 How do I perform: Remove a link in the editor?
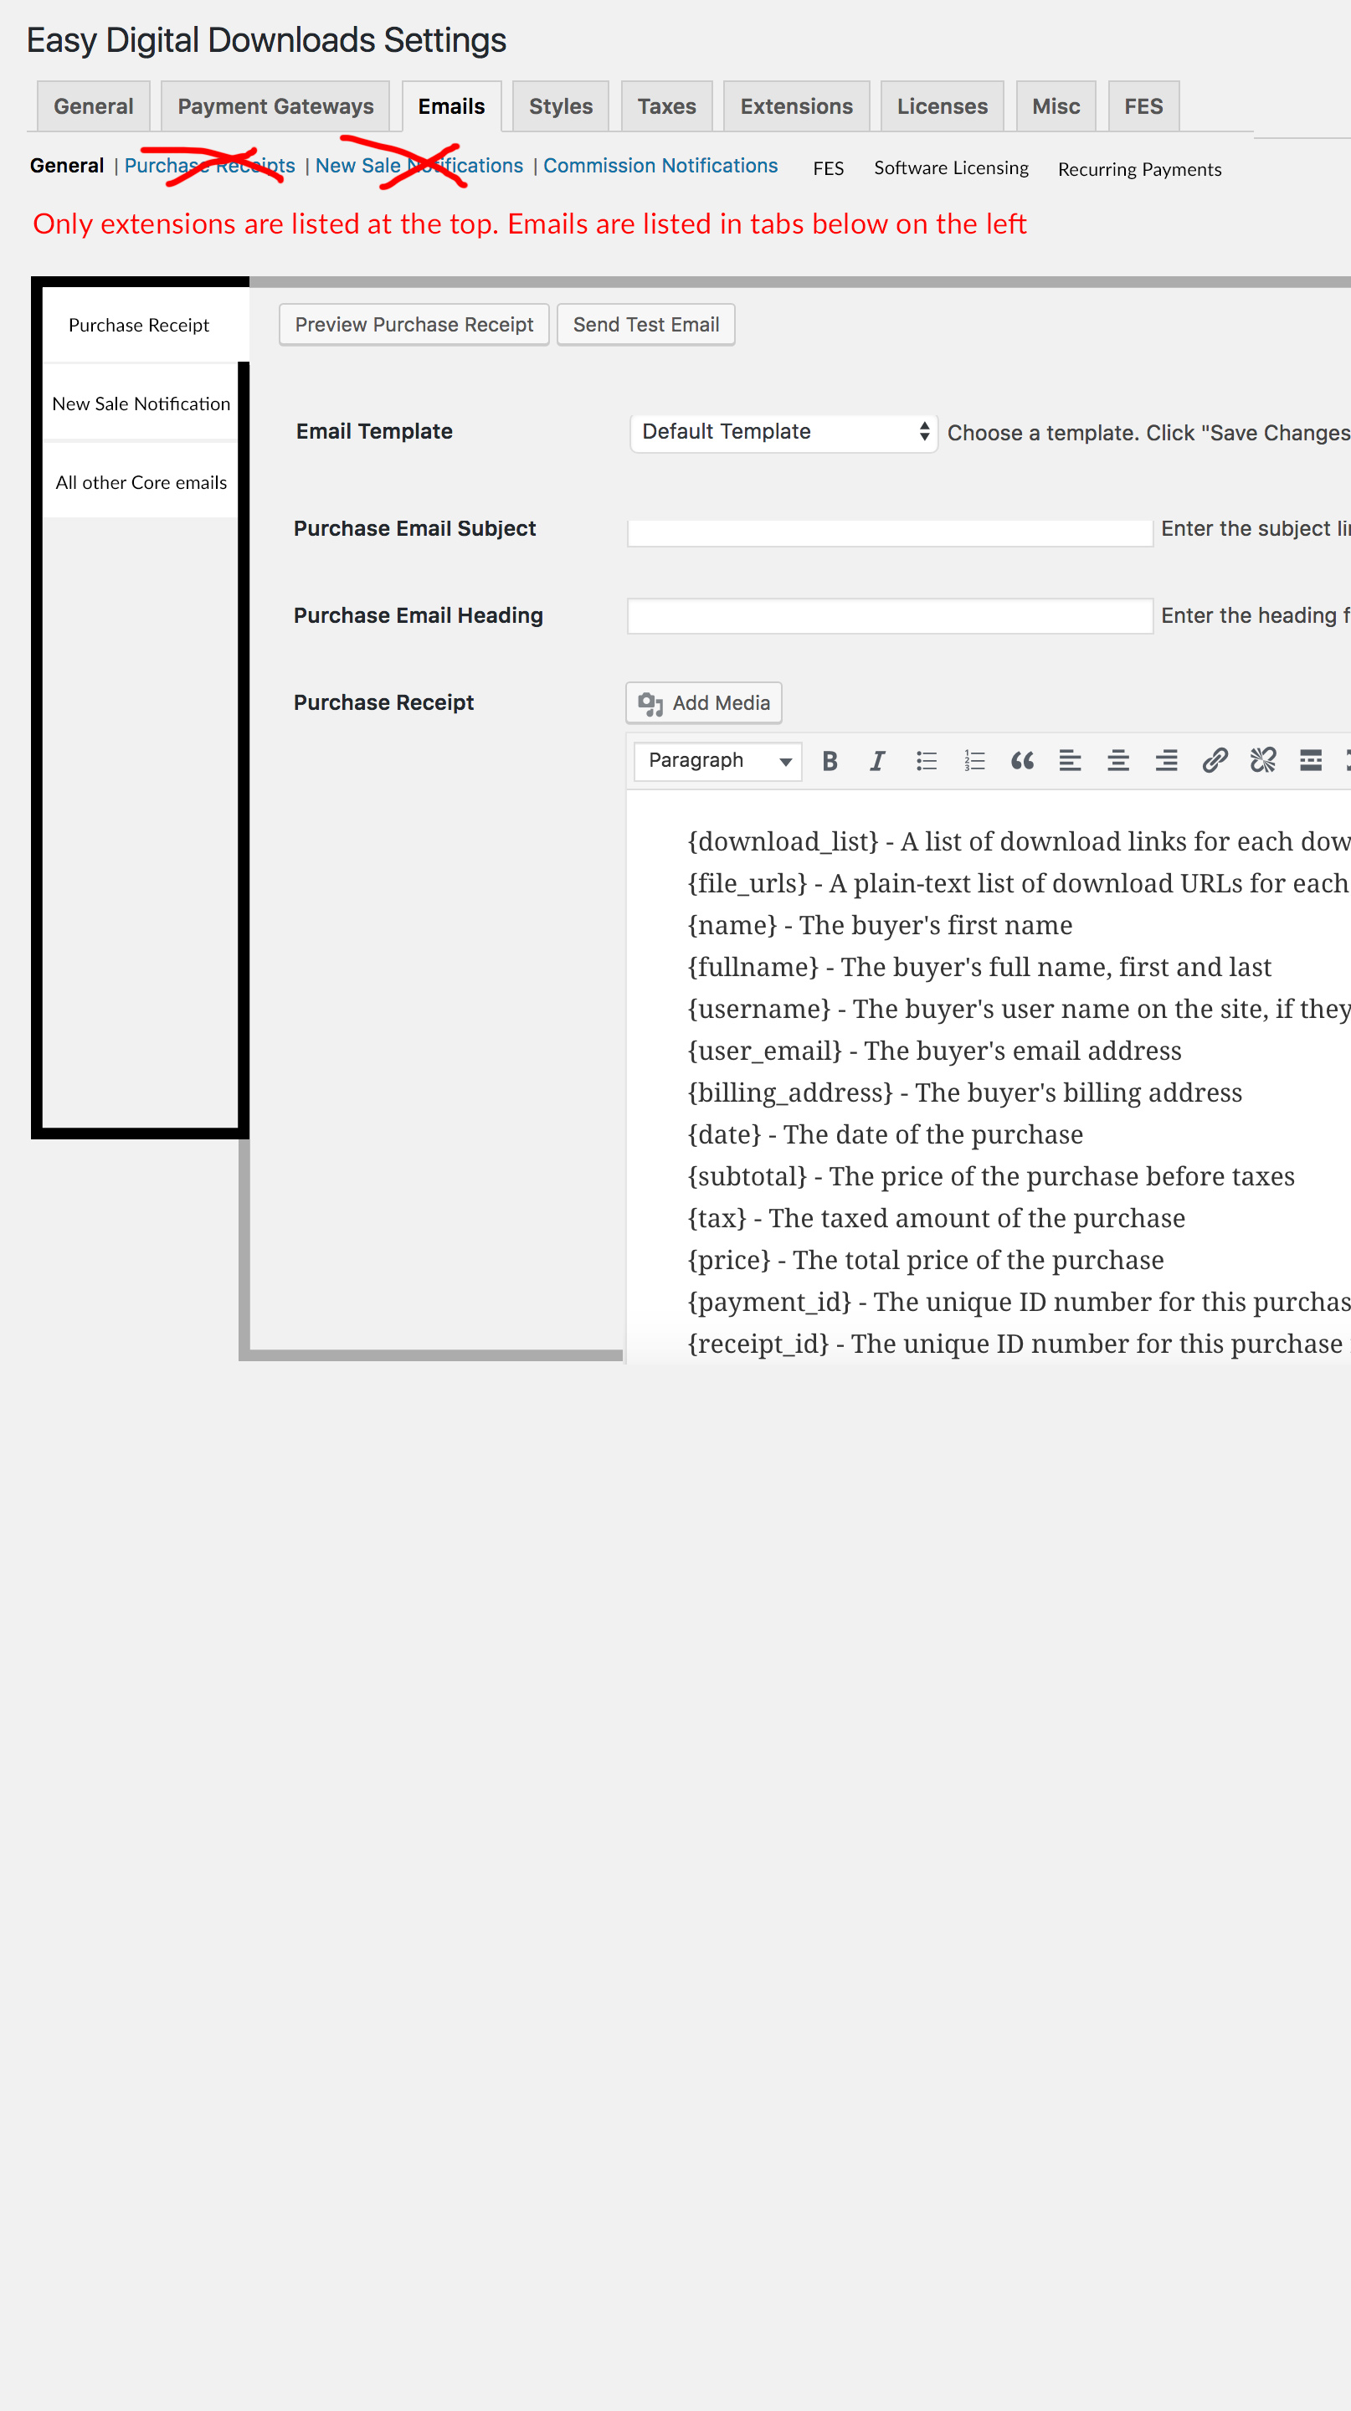pyautogui.click(x=1262, y=761)
